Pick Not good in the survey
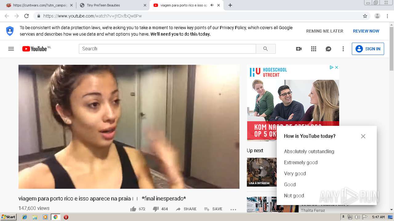Screen dimensions: 394x221 [294, 196]
